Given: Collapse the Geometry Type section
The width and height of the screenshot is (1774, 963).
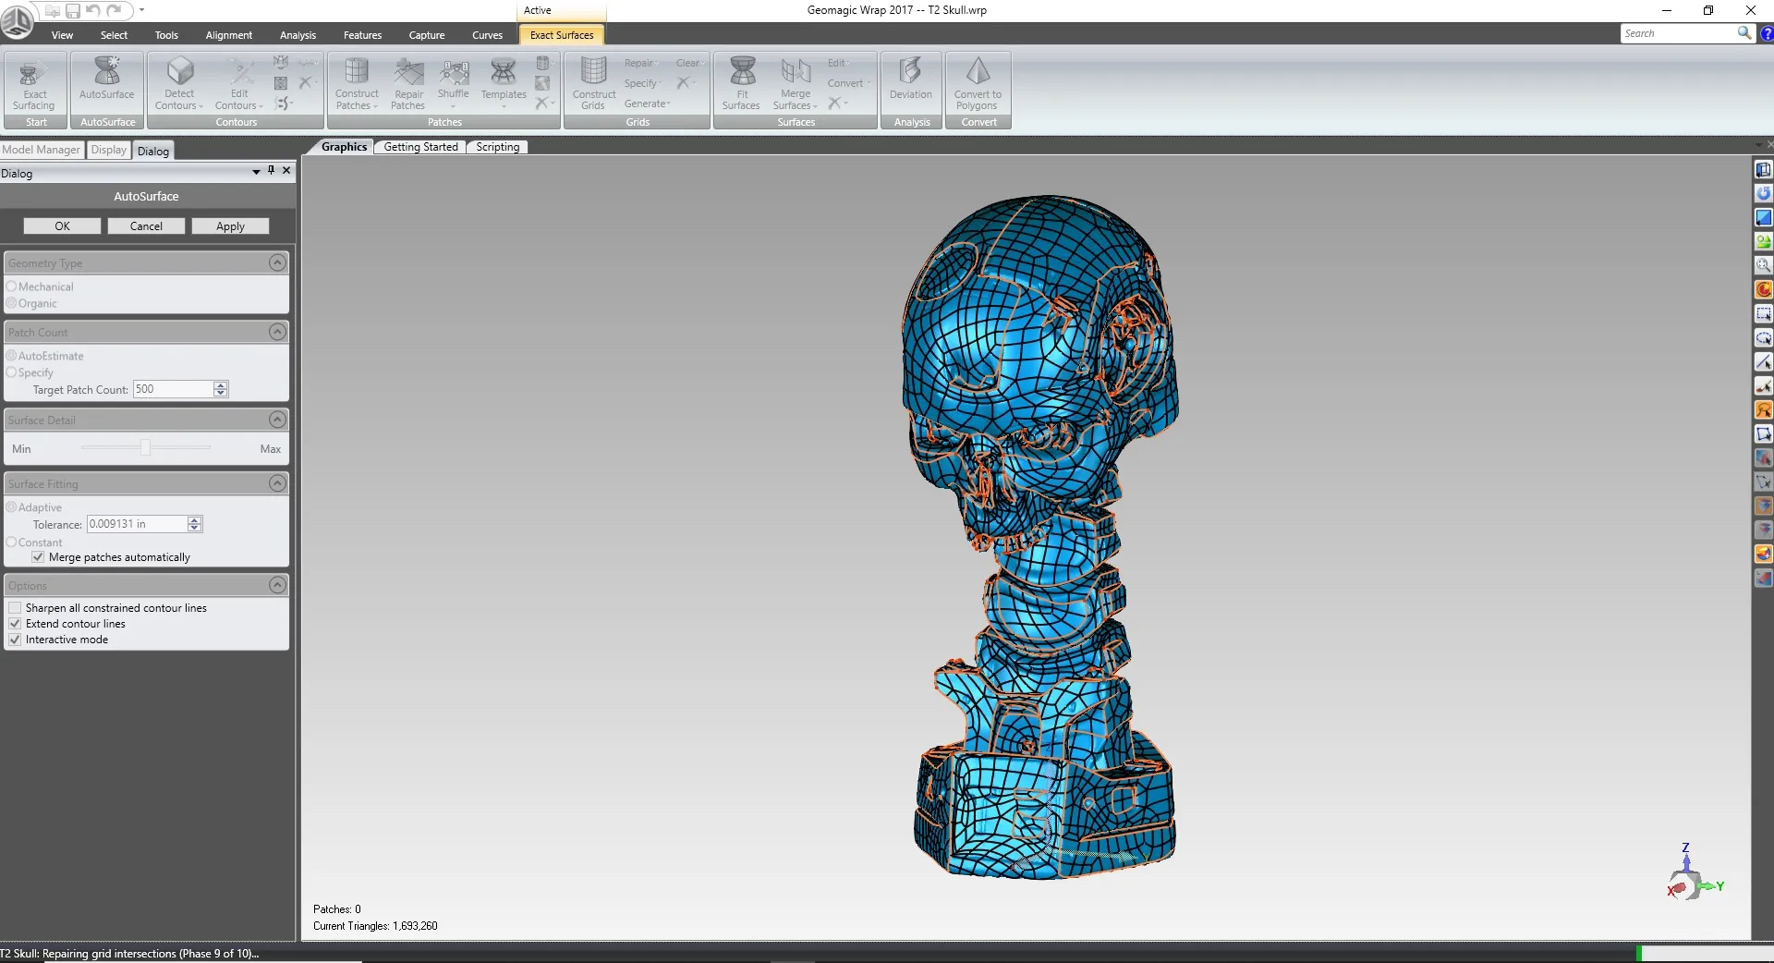Looking at the screenshot, I should 277,263.
